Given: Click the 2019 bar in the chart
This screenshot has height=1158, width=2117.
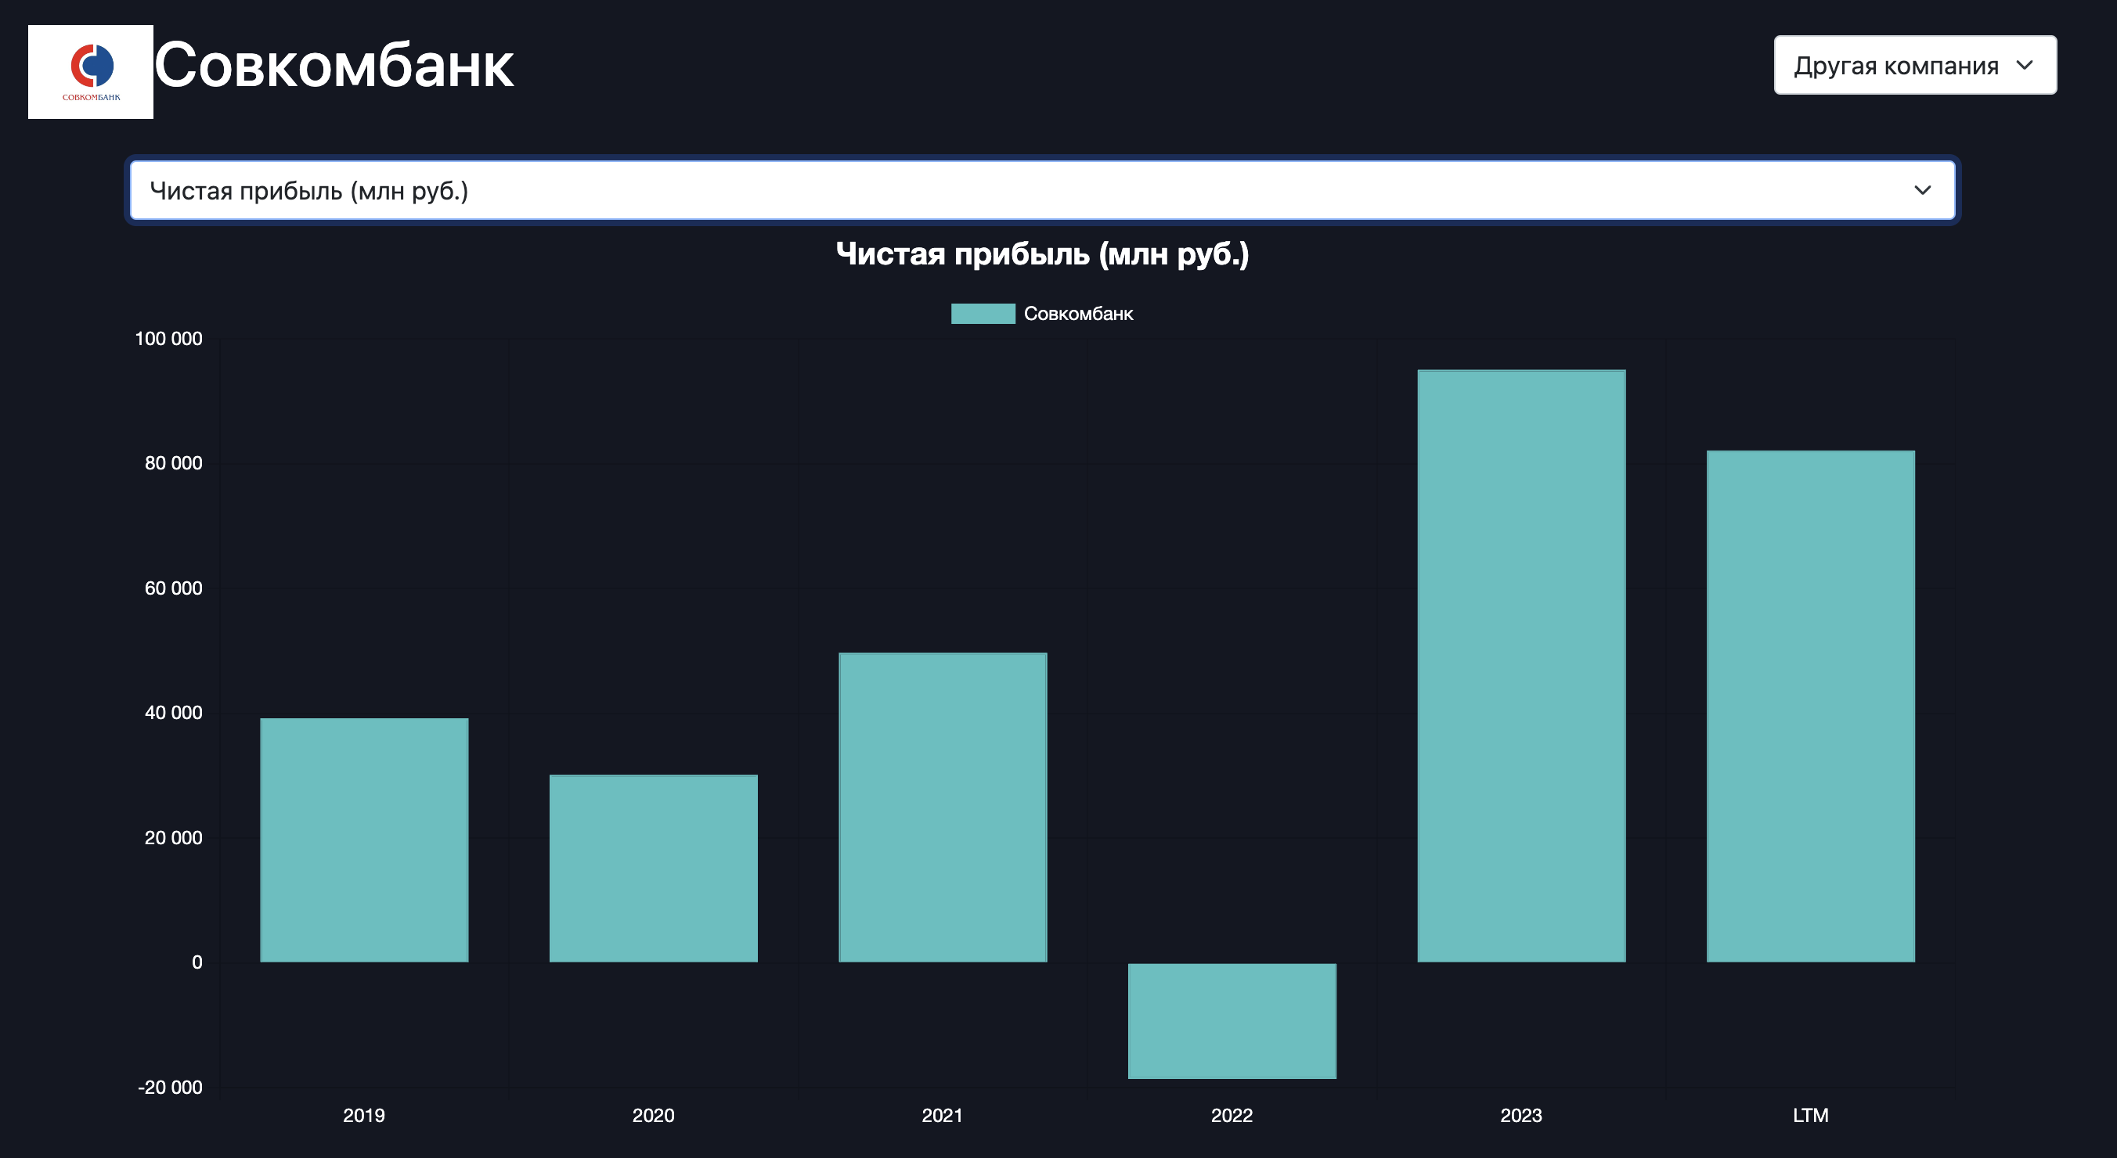Looking at the screenshot, I should point(364,840).
